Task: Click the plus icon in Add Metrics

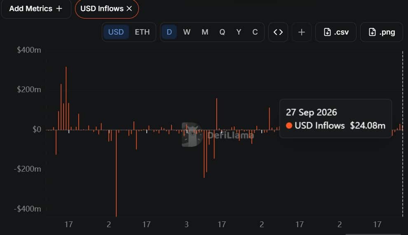Action: pyautogui.click(x=59, y=9)
